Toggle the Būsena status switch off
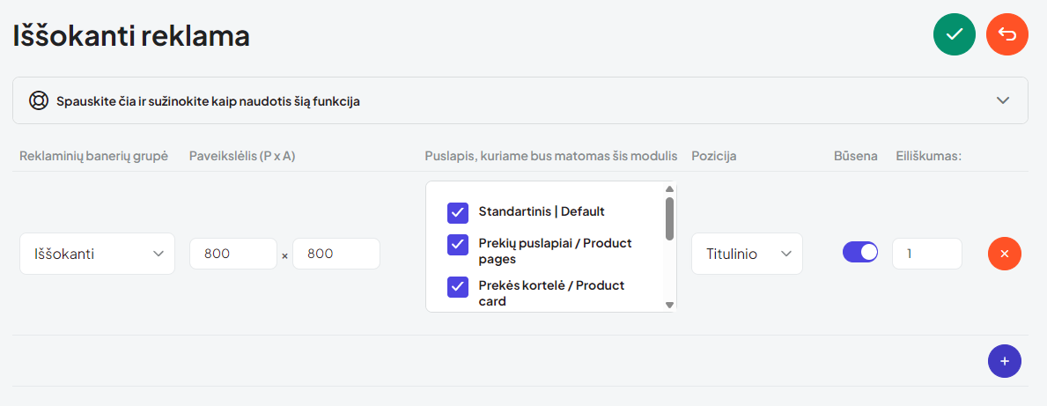Viewport: 1047px width, 406px height. 860,253
